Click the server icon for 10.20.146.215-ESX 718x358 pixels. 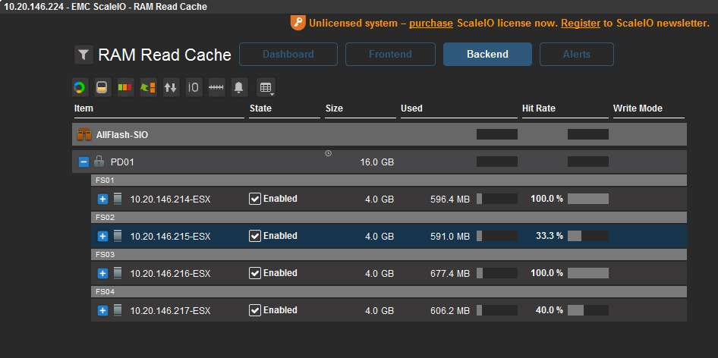click(x=118, y=236)
